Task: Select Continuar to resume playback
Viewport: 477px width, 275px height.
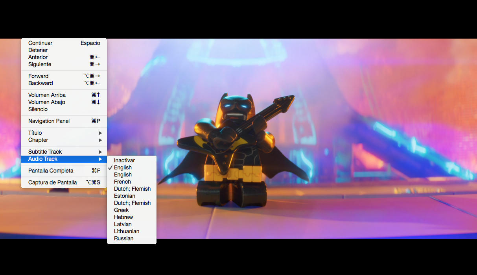Action: [x=41, y=43]
